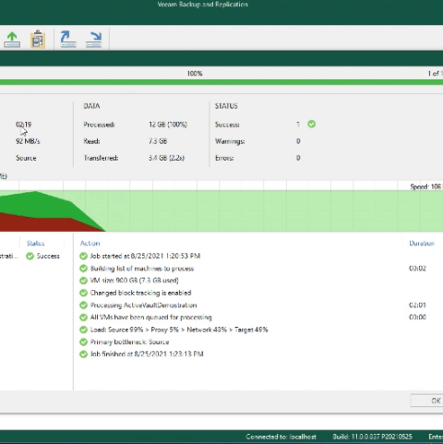
Task: Click the green Success checkmark in STATUS section
Action: (311, 124)
